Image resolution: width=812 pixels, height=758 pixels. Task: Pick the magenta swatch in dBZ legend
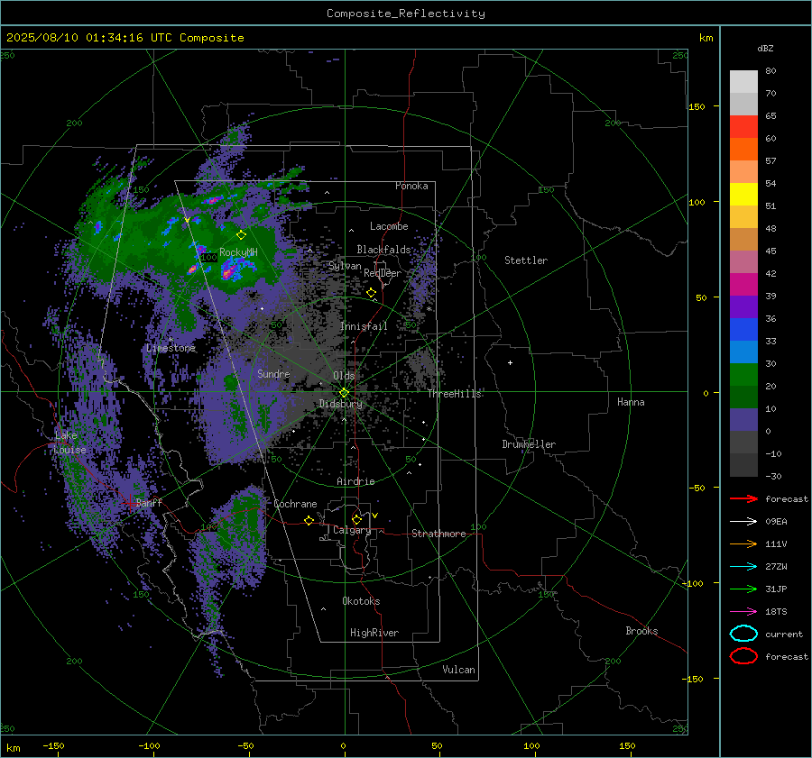[x=743, y=285]
